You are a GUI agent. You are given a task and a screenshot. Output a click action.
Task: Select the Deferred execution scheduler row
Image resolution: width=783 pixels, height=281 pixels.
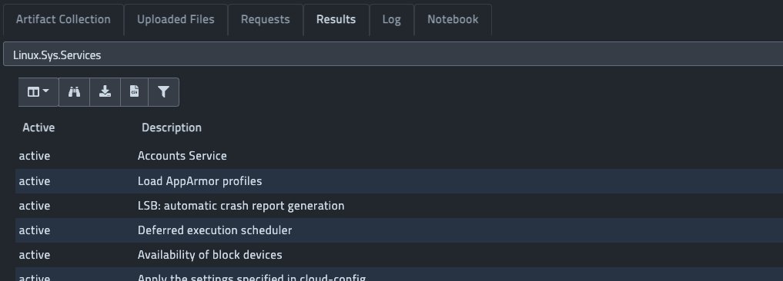(399, 230)
